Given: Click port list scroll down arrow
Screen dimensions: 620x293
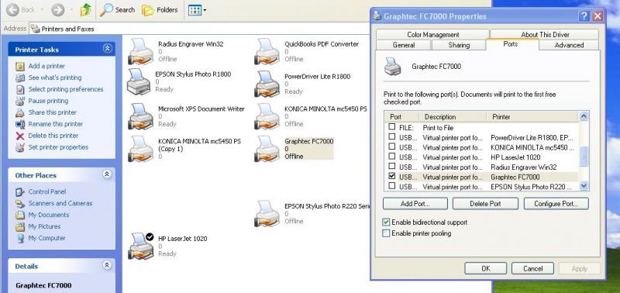Looking at the screenshot, I should pyautogui.click(x=584, y=186).
